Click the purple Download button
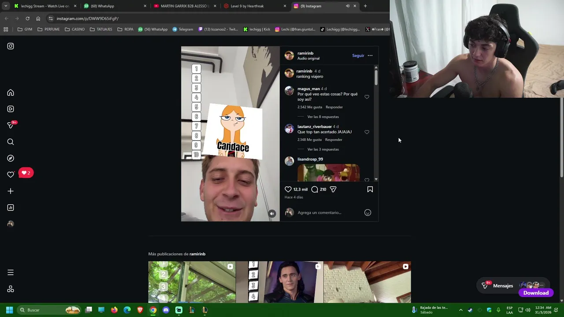The image size is (564, 317). point(536,293)
